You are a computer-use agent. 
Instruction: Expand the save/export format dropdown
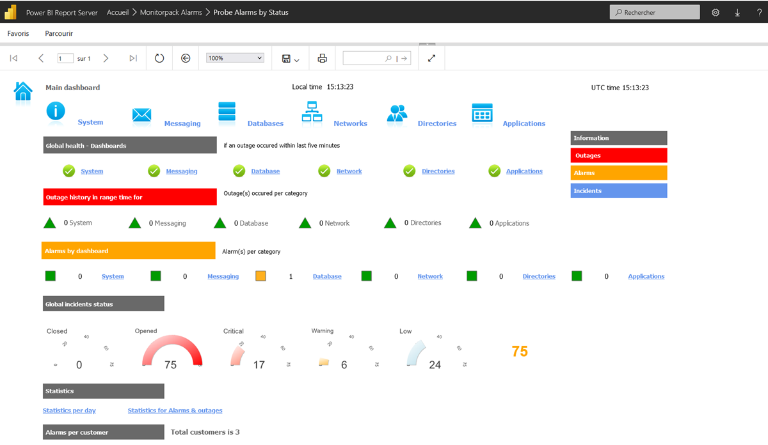[291, 59]
